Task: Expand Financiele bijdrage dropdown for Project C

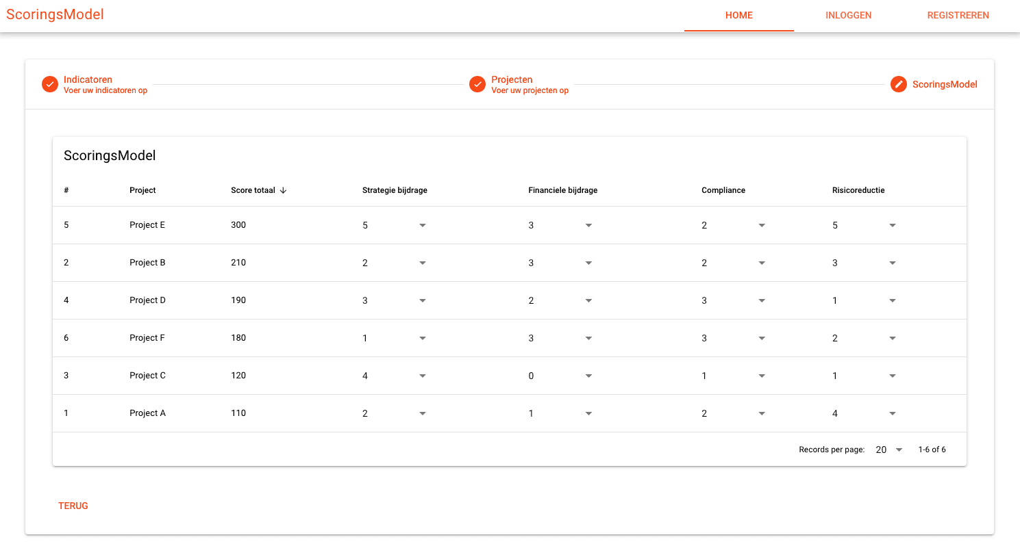Action: [560, 376]
